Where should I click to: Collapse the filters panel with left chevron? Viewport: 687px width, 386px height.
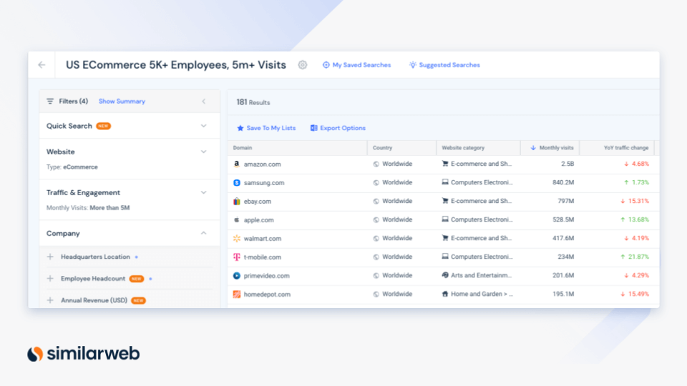coord(204,102)
